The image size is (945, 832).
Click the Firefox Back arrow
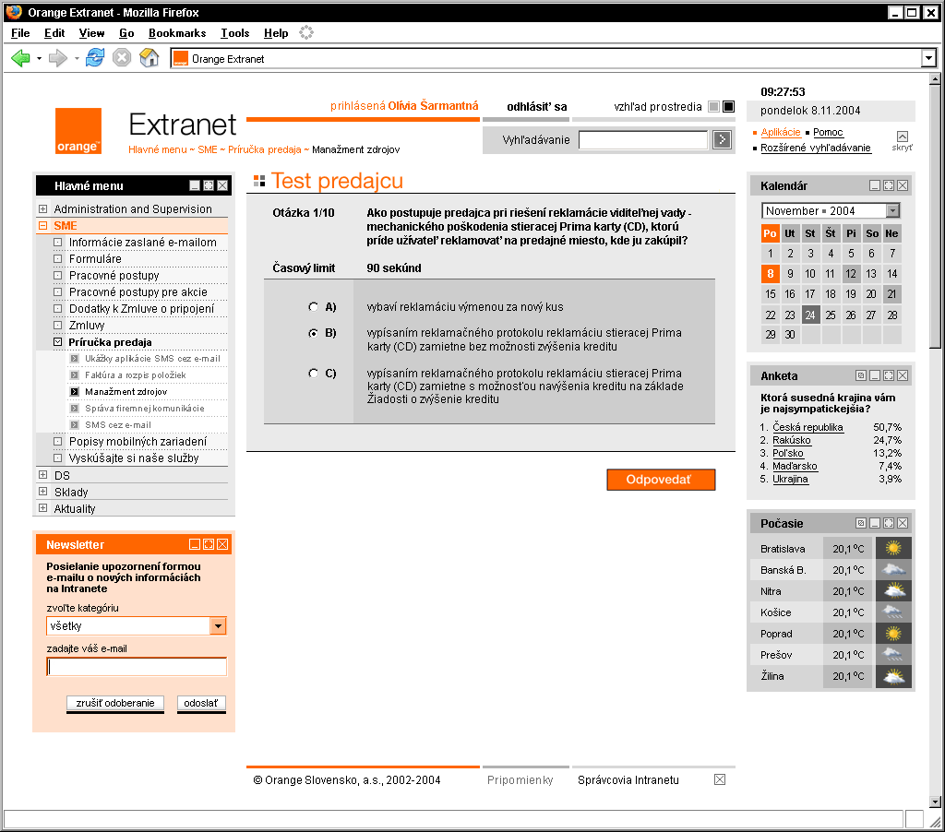(x=20, y=58)
